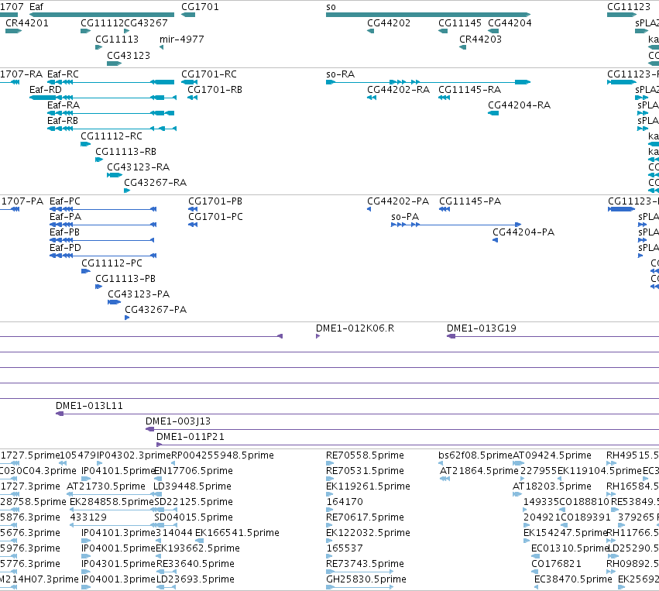This screenshot has width=659, height=591.
Task: Select the CG1701-PC protein label
Action: (215, 217)
